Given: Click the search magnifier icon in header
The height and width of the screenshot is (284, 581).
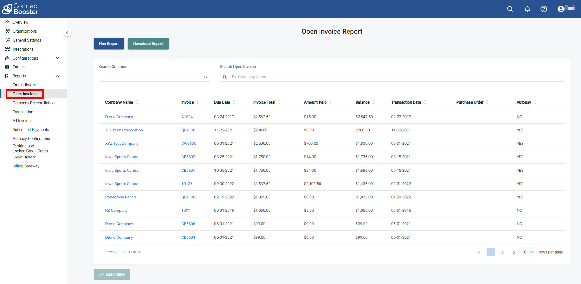Looking at the screenshot, I should coord(510,9).
